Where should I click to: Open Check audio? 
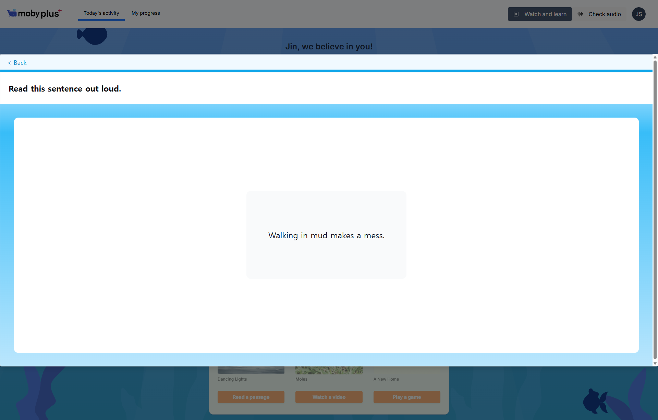(600, 14)
